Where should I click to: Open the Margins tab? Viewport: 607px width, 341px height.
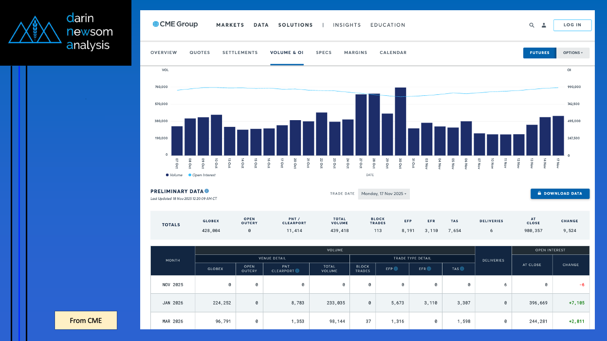click(355, 53)
